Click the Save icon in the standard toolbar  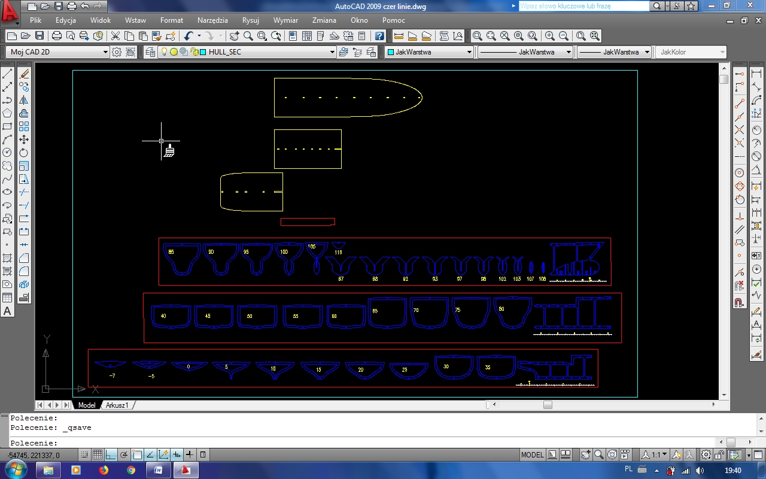point(39,36)
